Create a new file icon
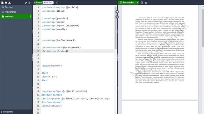 (x=2, y=3)
